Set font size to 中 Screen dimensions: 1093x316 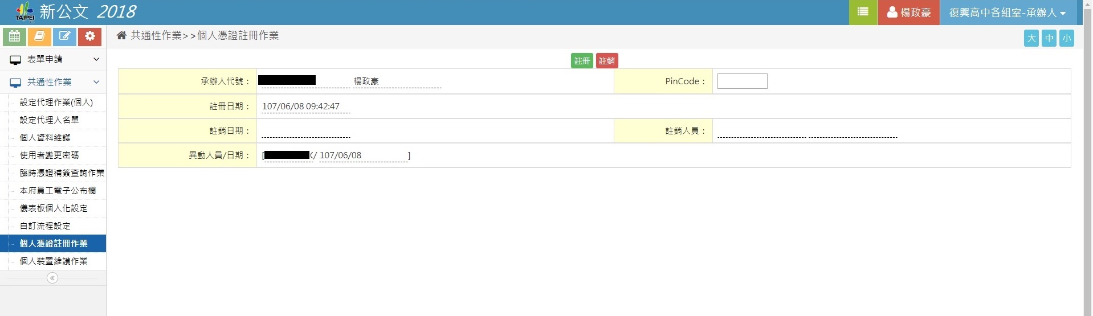[x=1049, y=38]
